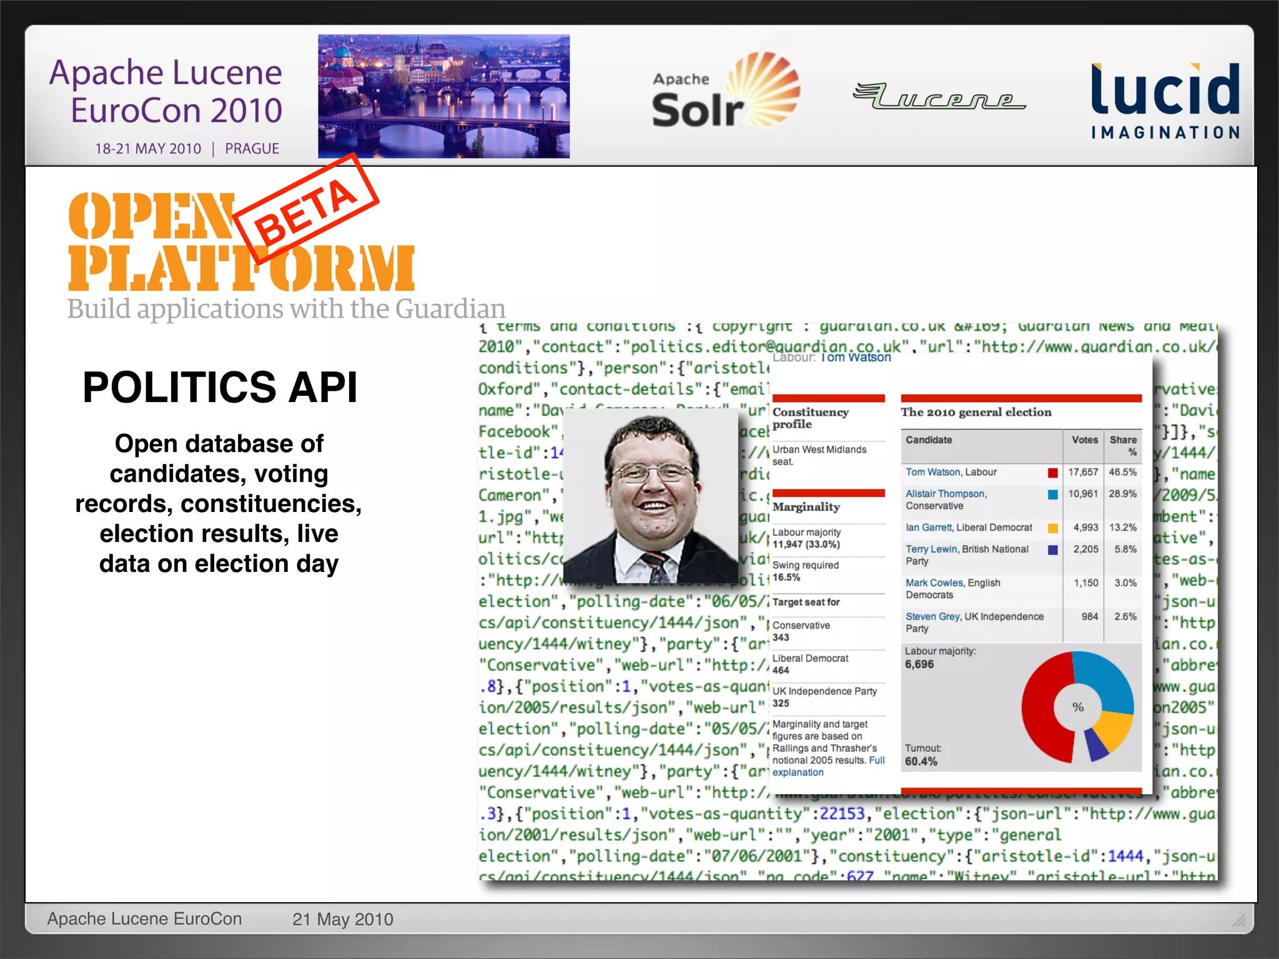
Task: Click the Candidate column header
Action: tap(929, 440)
